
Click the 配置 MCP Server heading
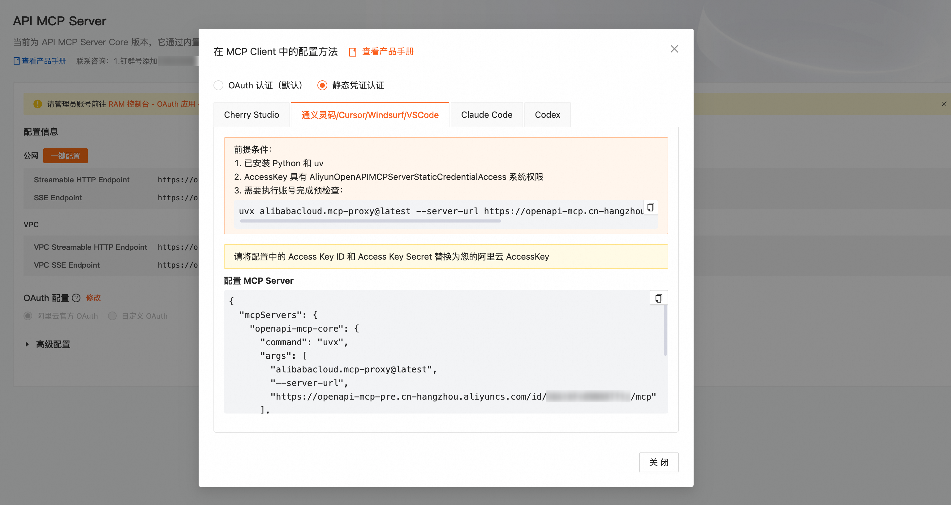258,281
